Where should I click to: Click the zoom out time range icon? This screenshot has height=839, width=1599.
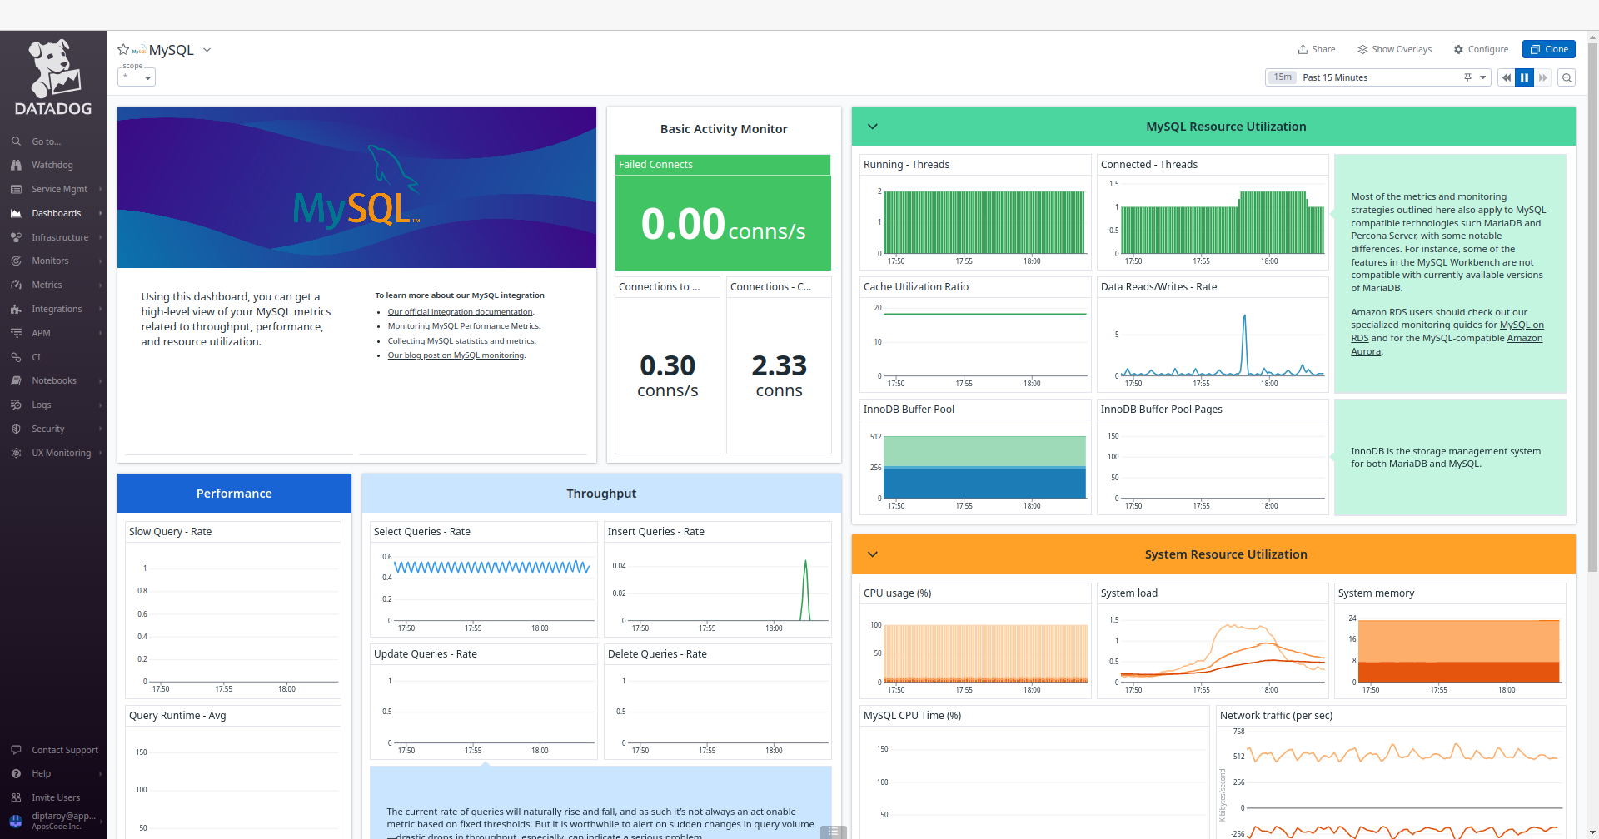(1567, 77)
